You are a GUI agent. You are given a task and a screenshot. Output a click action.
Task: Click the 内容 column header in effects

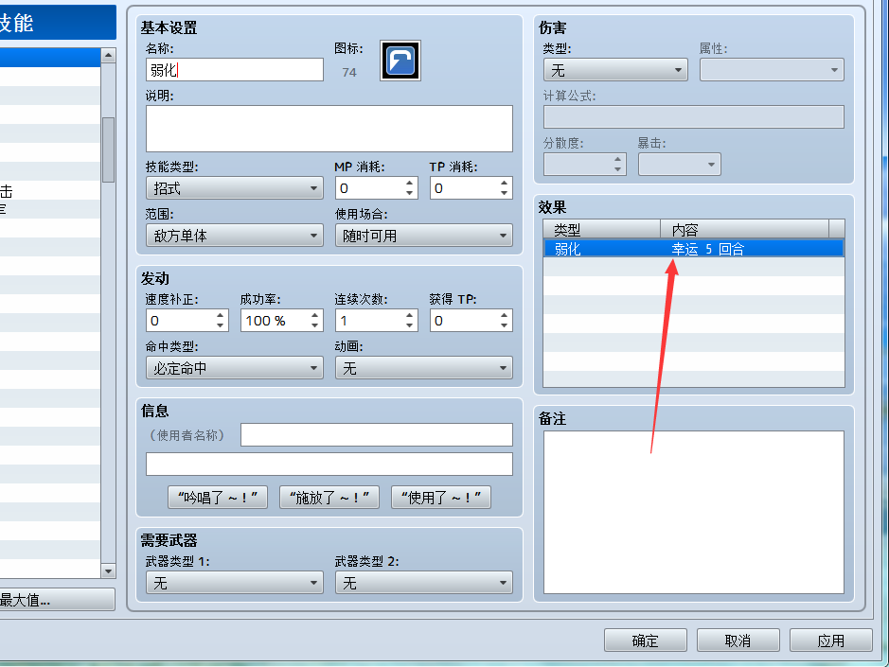point(744,229)
